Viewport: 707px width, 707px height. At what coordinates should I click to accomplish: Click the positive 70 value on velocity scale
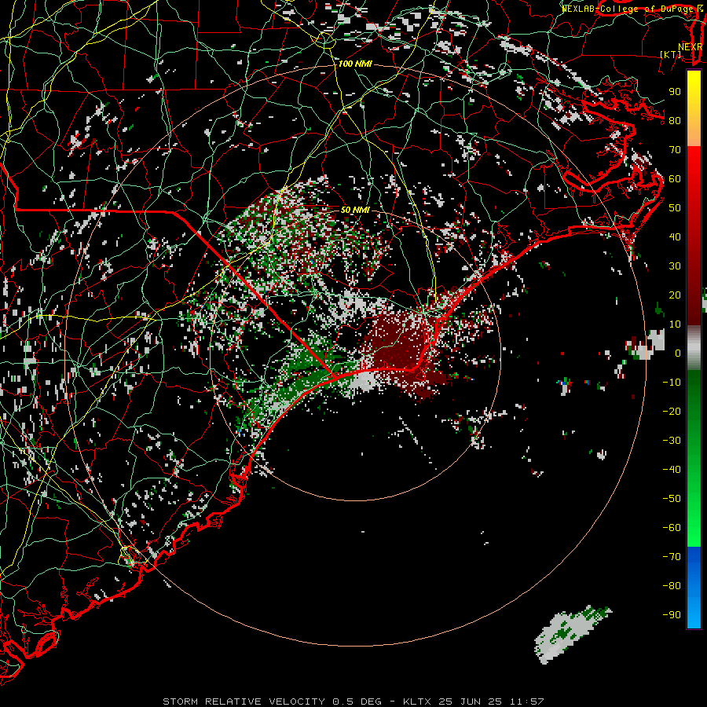pos(675,150)
